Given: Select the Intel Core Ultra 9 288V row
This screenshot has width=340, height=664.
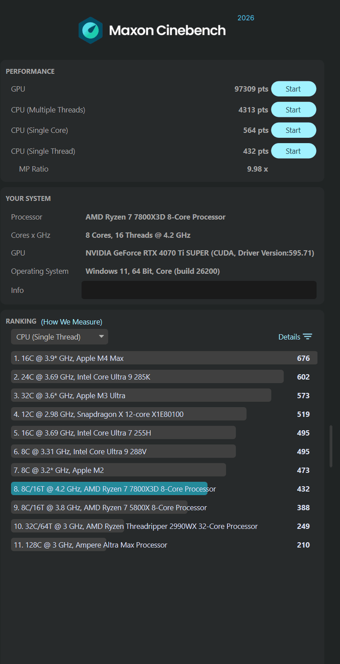Looking at the screenshot, I should point(164,451).
